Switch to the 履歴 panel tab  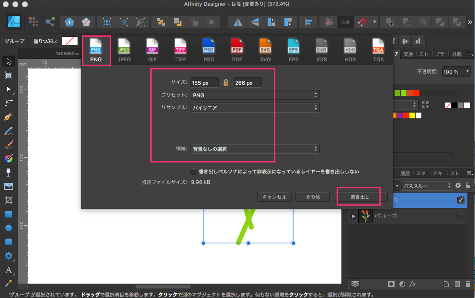405,173
